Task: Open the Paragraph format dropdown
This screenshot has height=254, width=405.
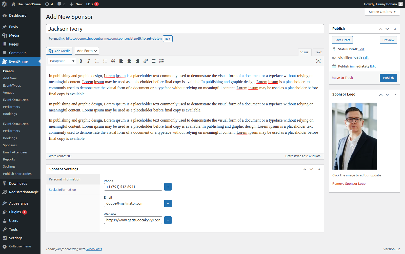Action: 62,61
